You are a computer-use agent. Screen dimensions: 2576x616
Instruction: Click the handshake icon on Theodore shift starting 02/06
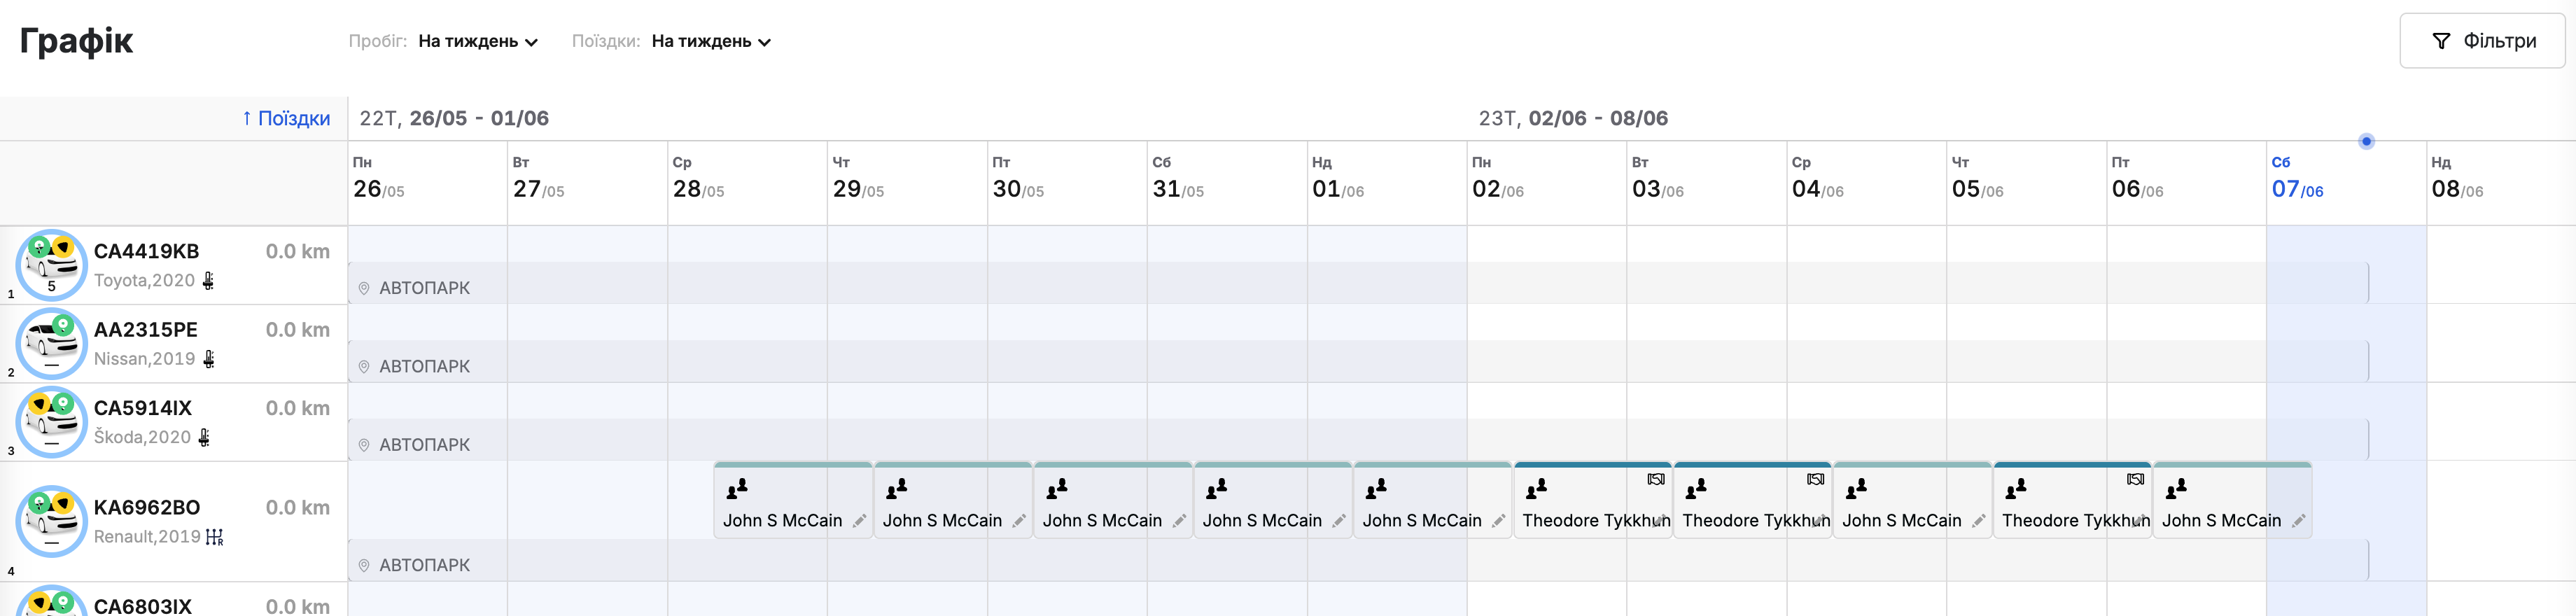[x=1656, y=479]
